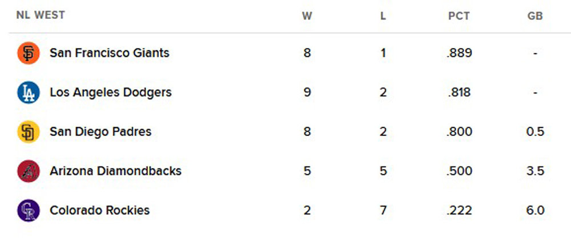Select the NL WEST division heading
Viewport: 571px width, 245px height.
click(x=41, y=15)
